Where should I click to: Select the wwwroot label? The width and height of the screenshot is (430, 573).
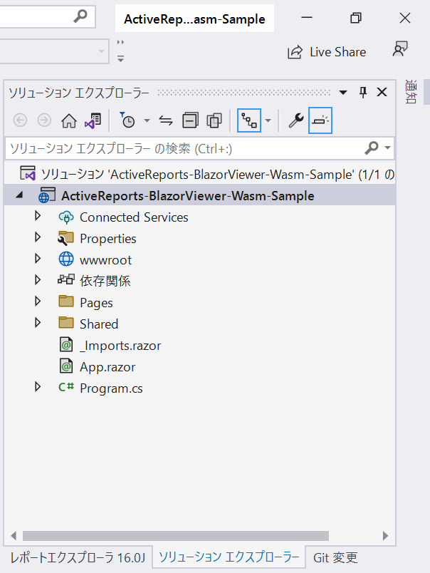coord(105,260)
